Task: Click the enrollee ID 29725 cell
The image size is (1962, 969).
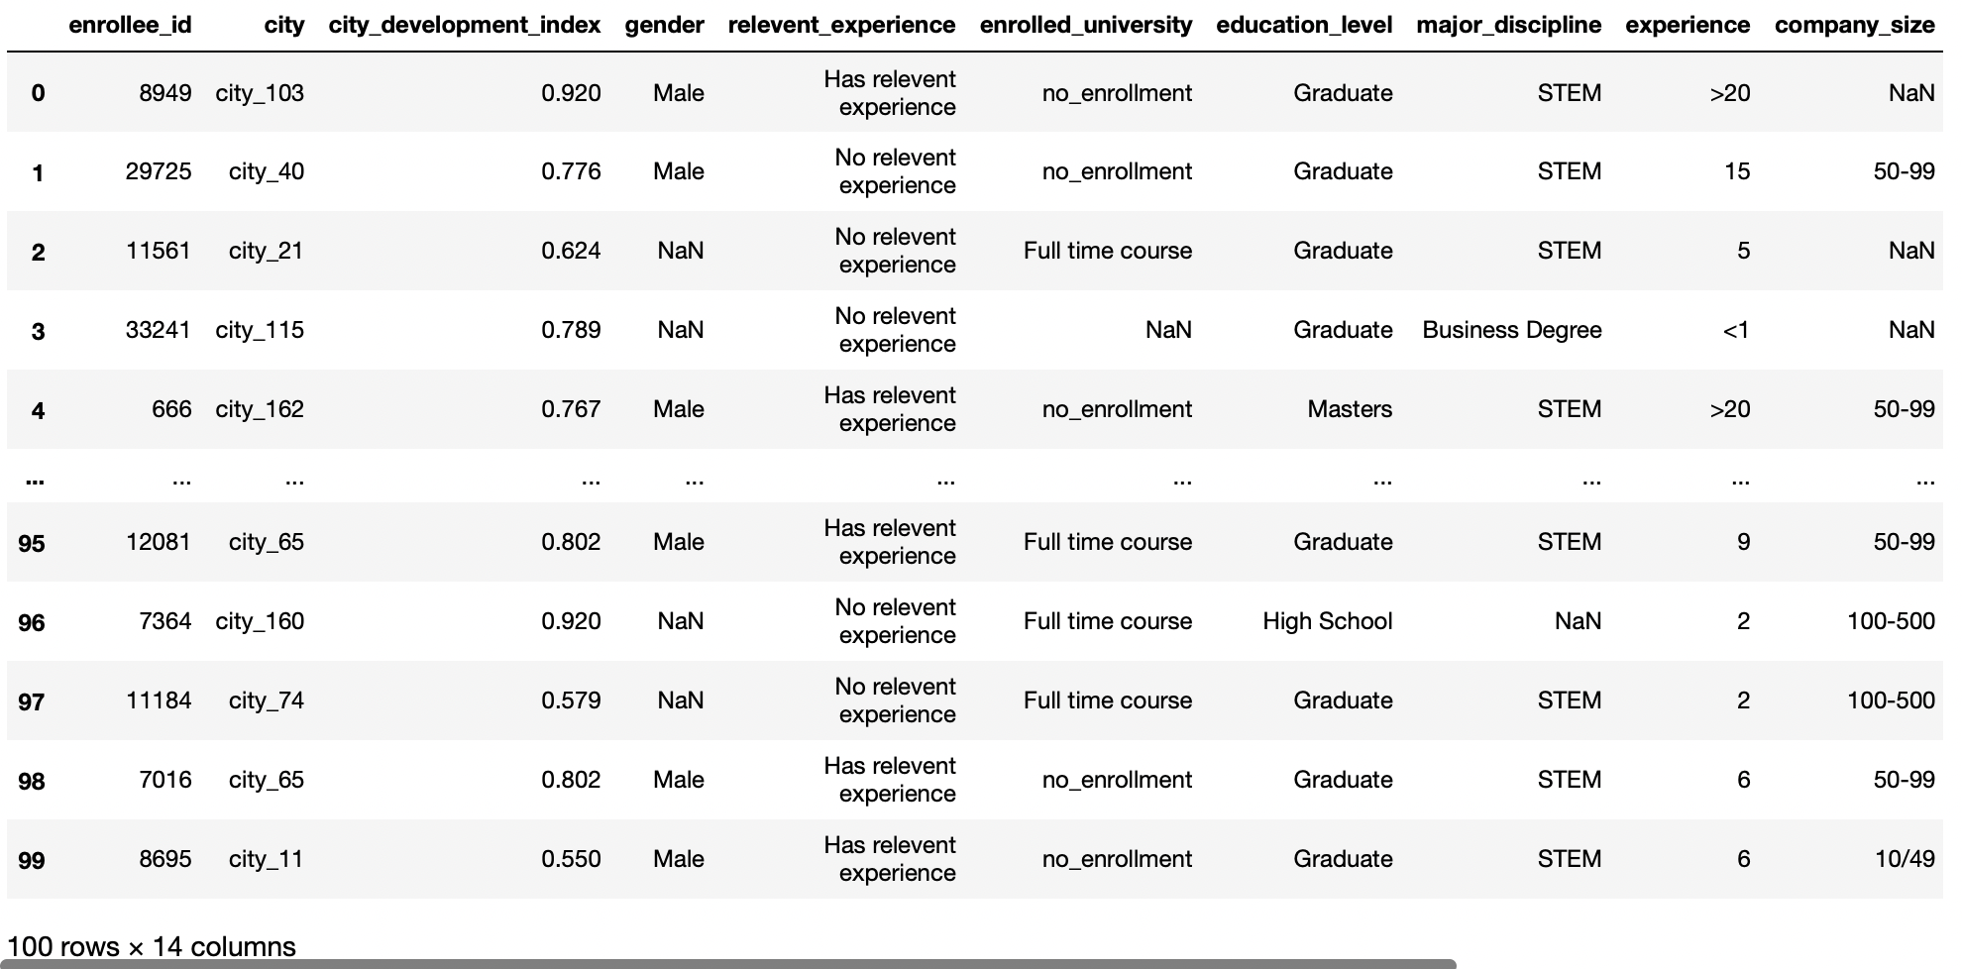Action: coord(159,171)
